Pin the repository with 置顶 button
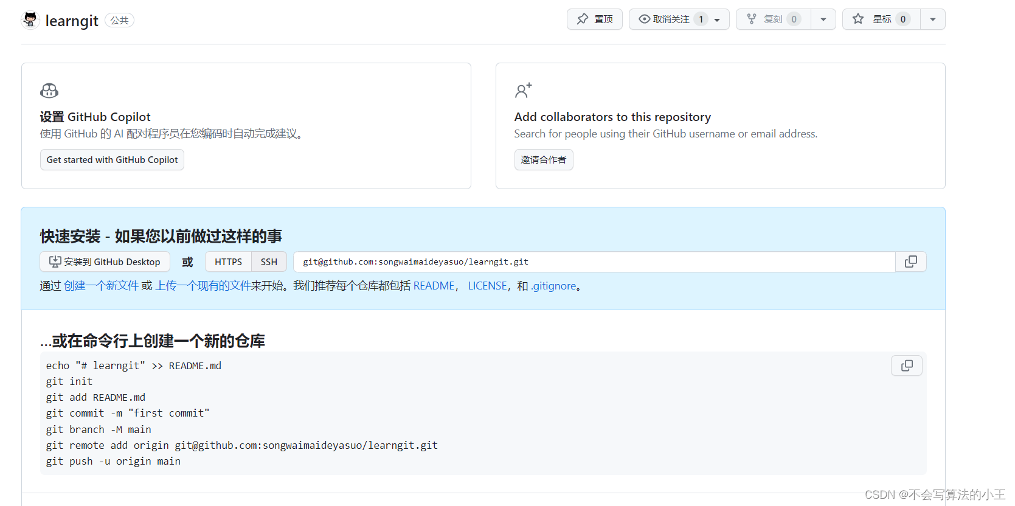The width and height of the screenshot is (1015, 506). (595, 19)
